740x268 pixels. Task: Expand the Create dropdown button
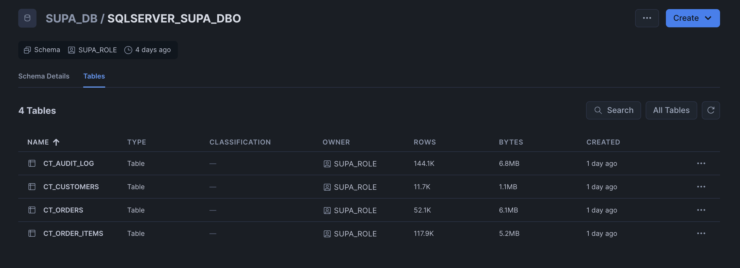tap(692, 18)
